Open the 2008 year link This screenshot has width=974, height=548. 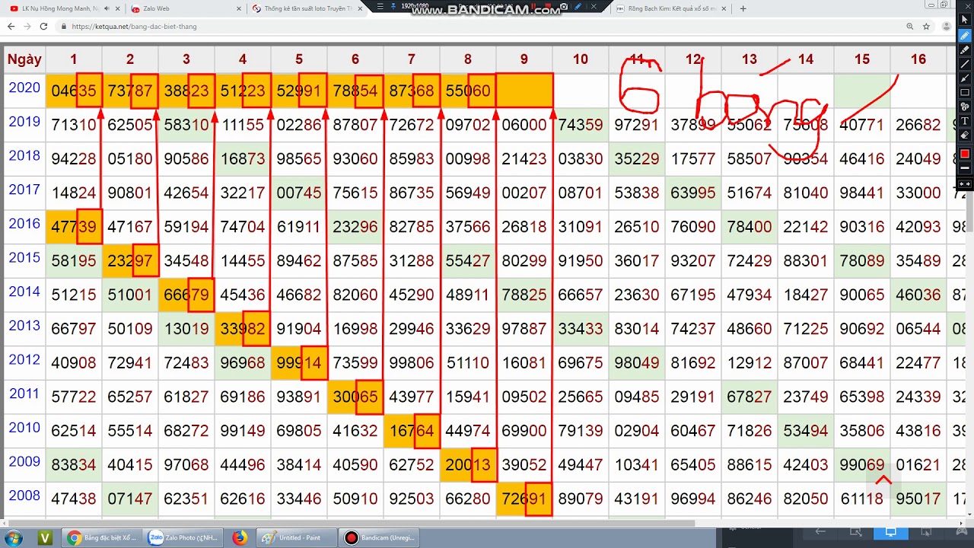click(x=24, y=495)
